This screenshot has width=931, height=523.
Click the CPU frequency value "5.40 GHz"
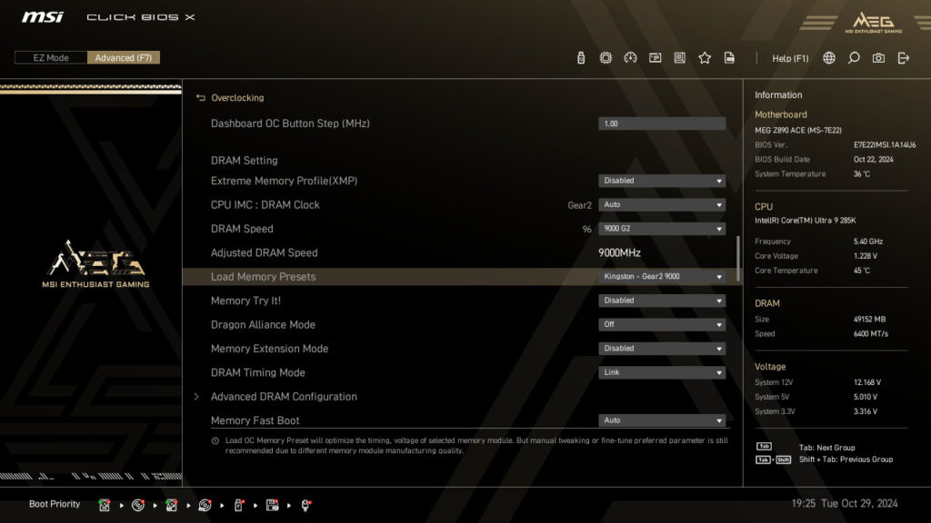pos(868,242)
